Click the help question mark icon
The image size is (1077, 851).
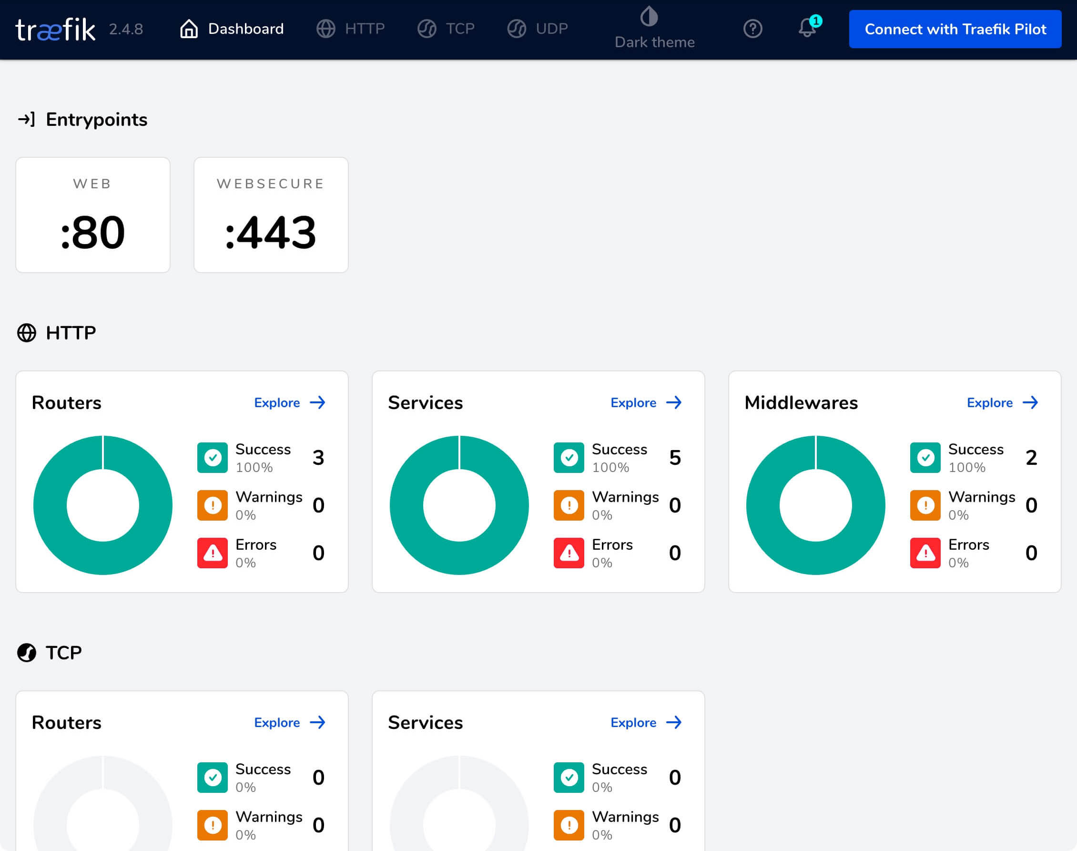(752, 29)
